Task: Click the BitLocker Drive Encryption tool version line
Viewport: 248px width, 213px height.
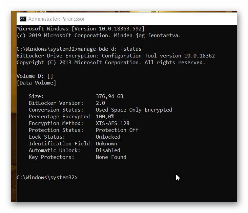Action: 116,56
